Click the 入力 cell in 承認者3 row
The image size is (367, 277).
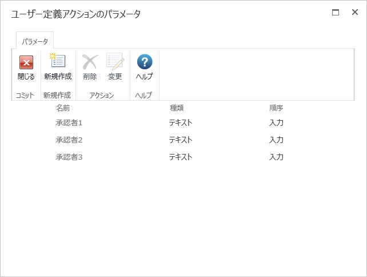tap(276, 157)
